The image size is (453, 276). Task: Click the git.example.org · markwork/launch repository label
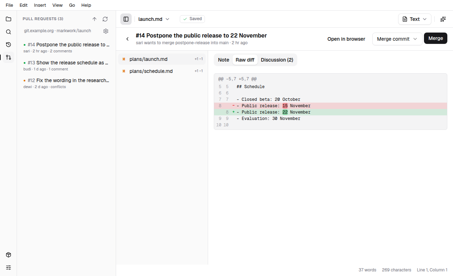click(x=58, y=31)
